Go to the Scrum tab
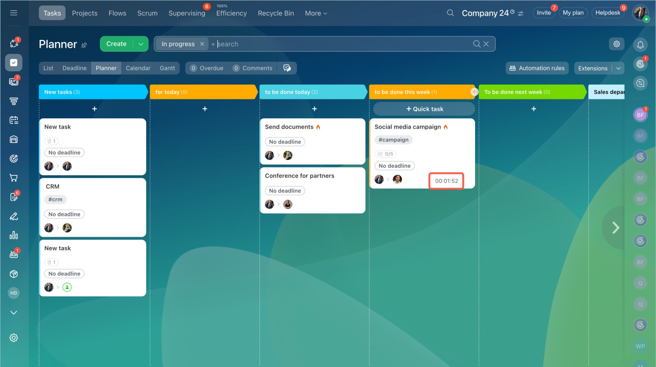The width and height of the screenshot is (656, 367). point(148,13)
